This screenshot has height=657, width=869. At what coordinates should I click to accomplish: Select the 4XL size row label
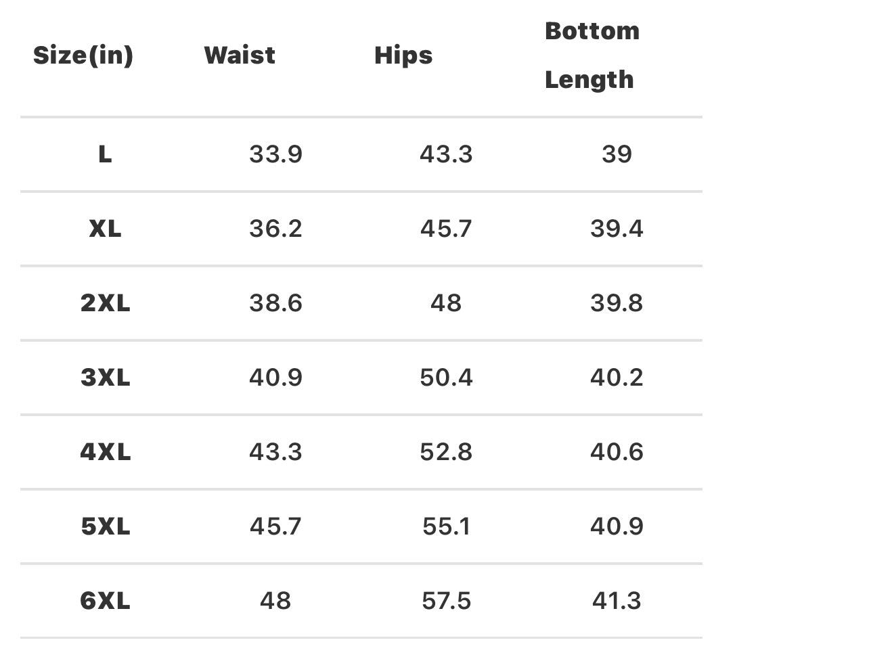(x=105, y=452)
